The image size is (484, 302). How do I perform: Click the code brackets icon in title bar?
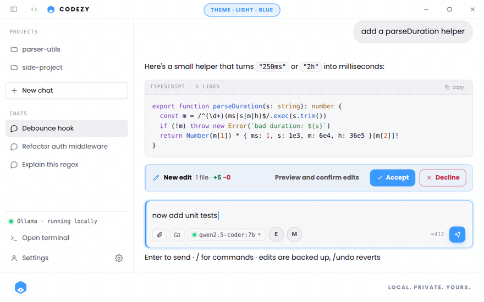click(34, 9)
